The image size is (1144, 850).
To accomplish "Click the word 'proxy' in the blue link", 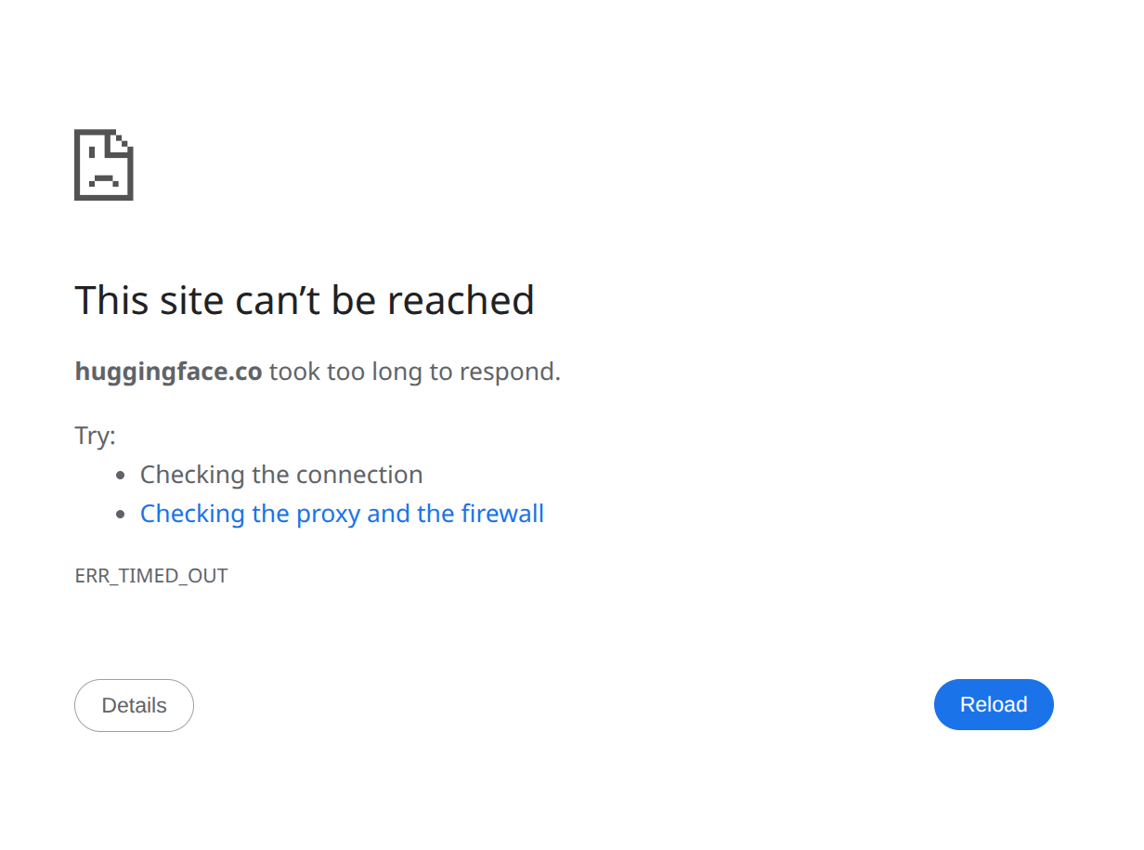I will 328,514.
